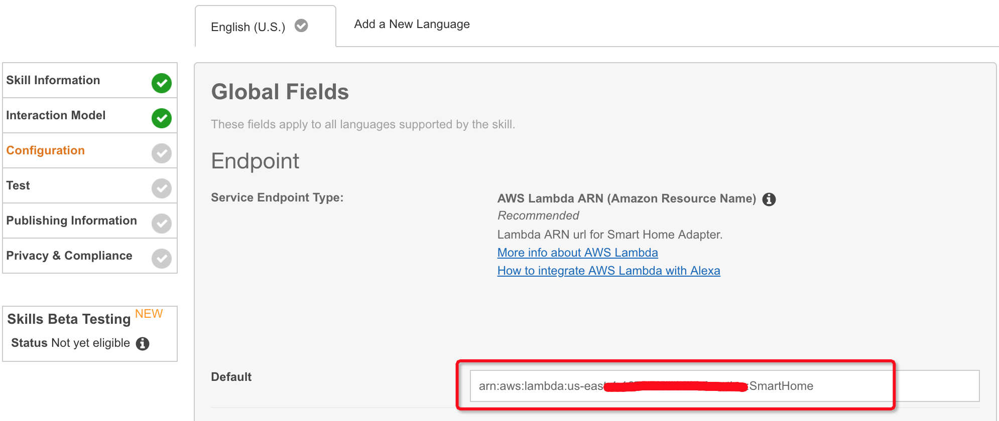Click the info icon beside Not yet eligible
The width and height of the screenshot is (999, 421).
(x=143, y=343)
